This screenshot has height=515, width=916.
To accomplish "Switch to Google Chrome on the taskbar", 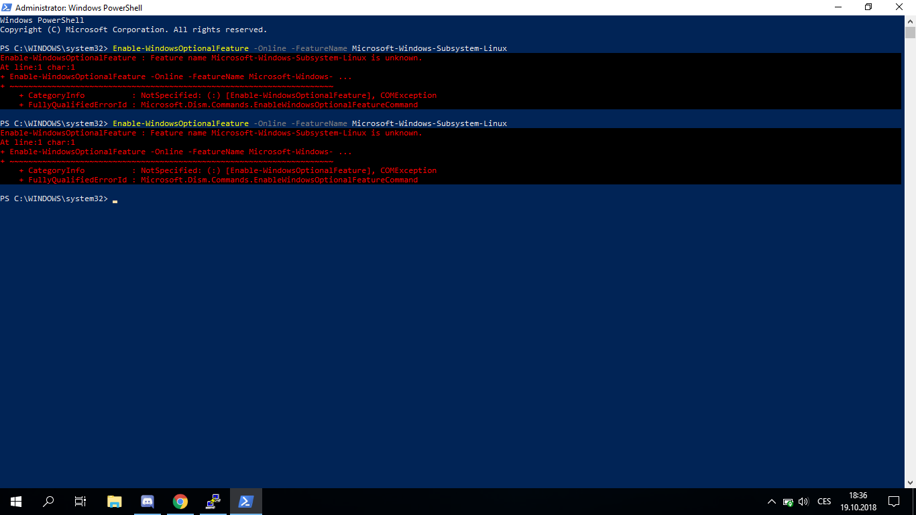I will [180, 502].
